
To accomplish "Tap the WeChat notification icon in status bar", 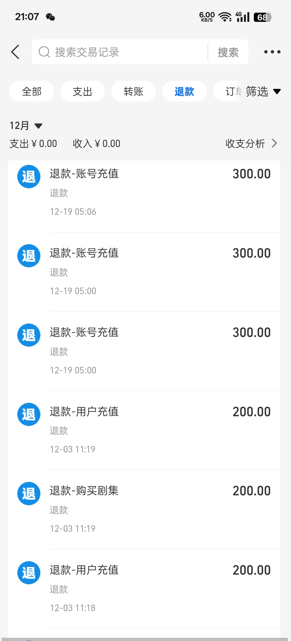I will [x=50, y=17].
